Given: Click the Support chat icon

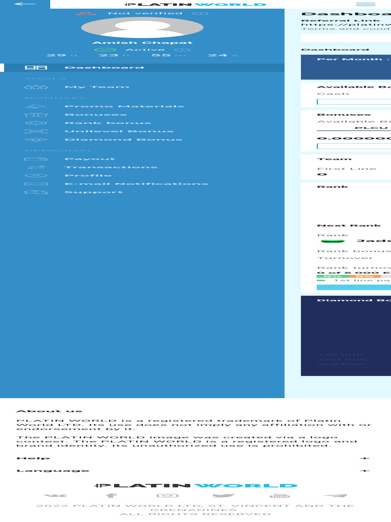Looking at the screenshot, I should (x=36, y=192).
